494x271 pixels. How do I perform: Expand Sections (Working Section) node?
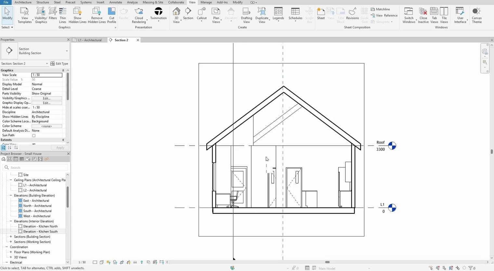11,242
